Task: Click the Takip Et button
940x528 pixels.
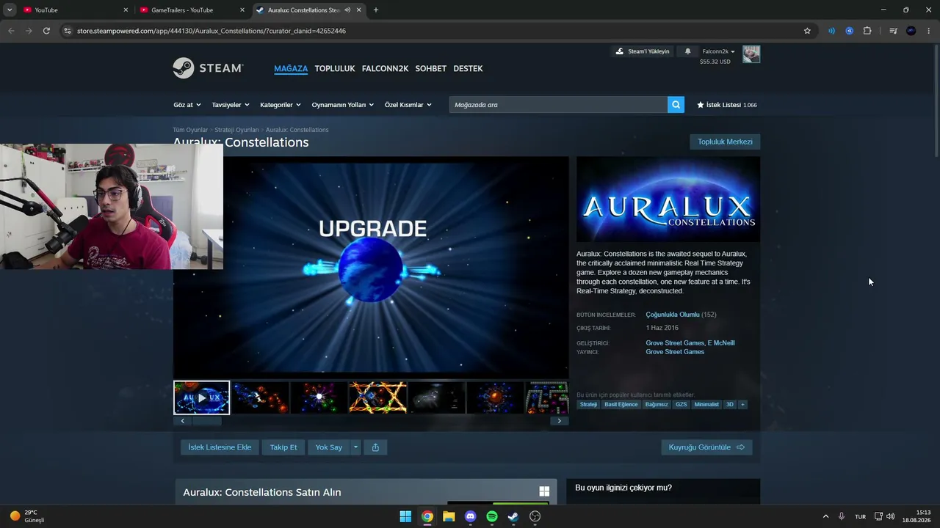Action: [283, 447]
